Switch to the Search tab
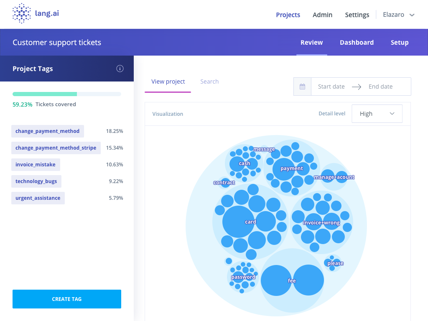The image size is (428, 321). pos(209,82)
